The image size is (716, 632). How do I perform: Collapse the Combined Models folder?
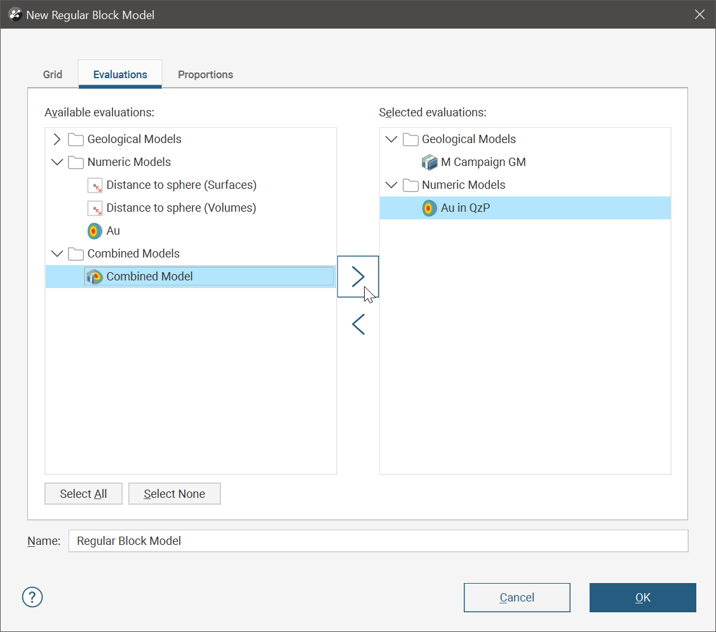click(57, 254)
